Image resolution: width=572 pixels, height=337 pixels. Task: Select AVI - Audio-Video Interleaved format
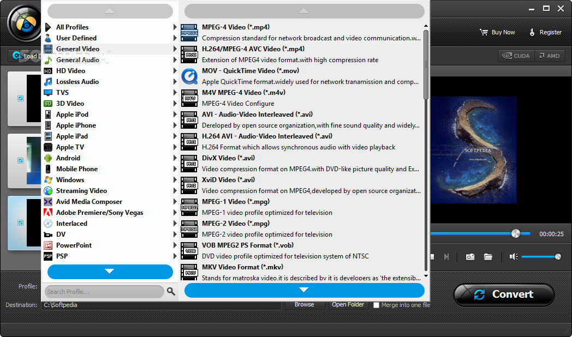301,120
